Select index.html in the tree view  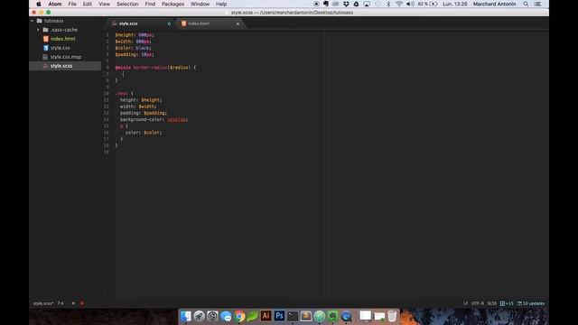coord(62,39)
